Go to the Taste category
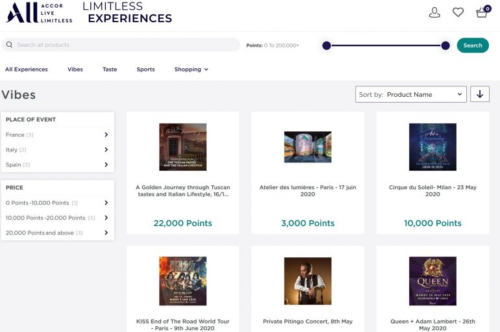Viewport: 500px width, 332px height. (110, 70)
